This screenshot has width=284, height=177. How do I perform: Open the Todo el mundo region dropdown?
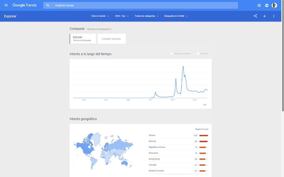click(100, 16)
